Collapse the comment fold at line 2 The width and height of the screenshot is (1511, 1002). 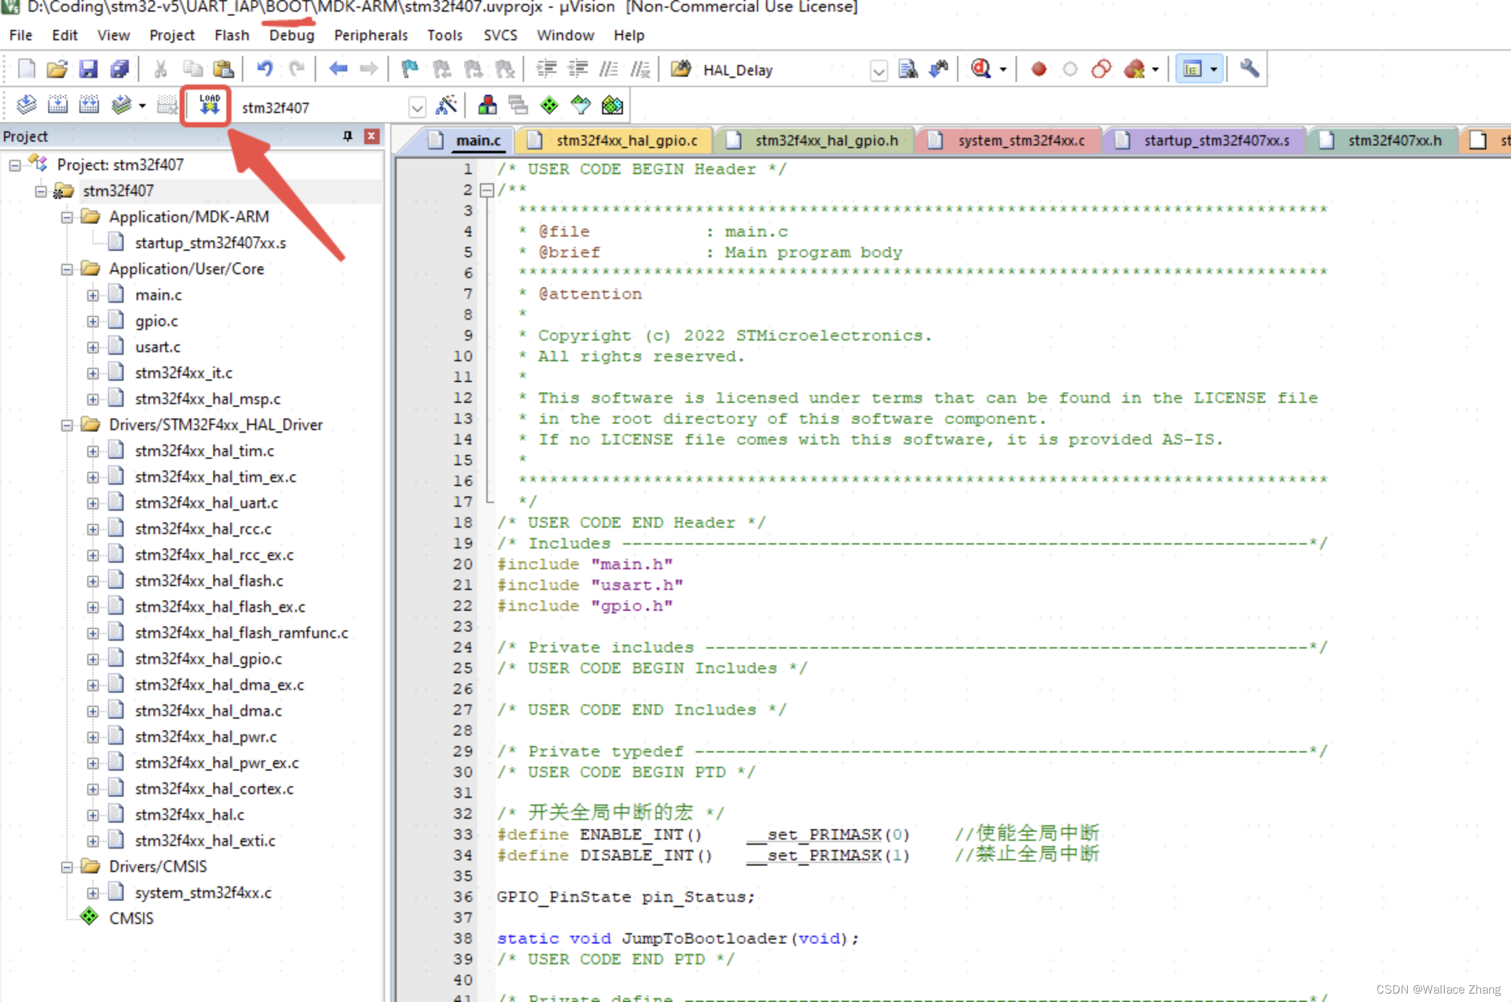click(x=486, y=190)
